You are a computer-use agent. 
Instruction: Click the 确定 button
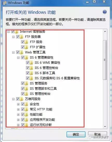coord(76,134)
